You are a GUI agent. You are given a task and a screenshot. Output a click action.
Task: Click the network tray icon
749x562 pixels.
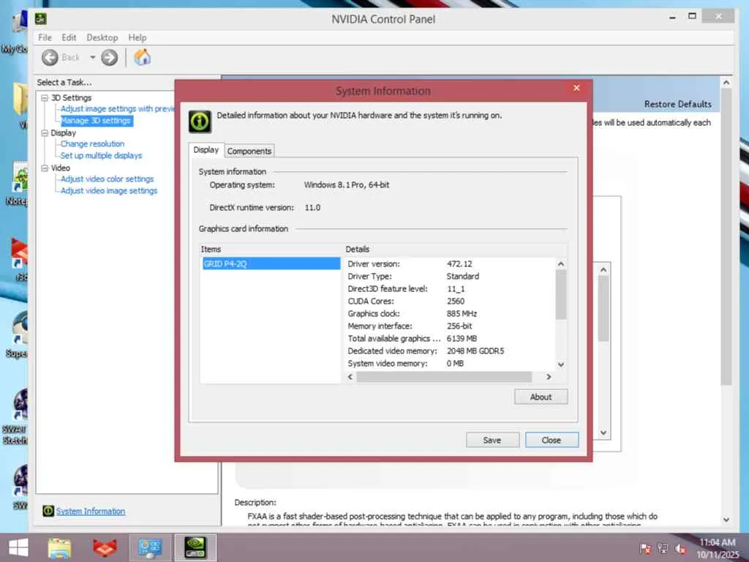pyautogui.click(x=663, y=549)
